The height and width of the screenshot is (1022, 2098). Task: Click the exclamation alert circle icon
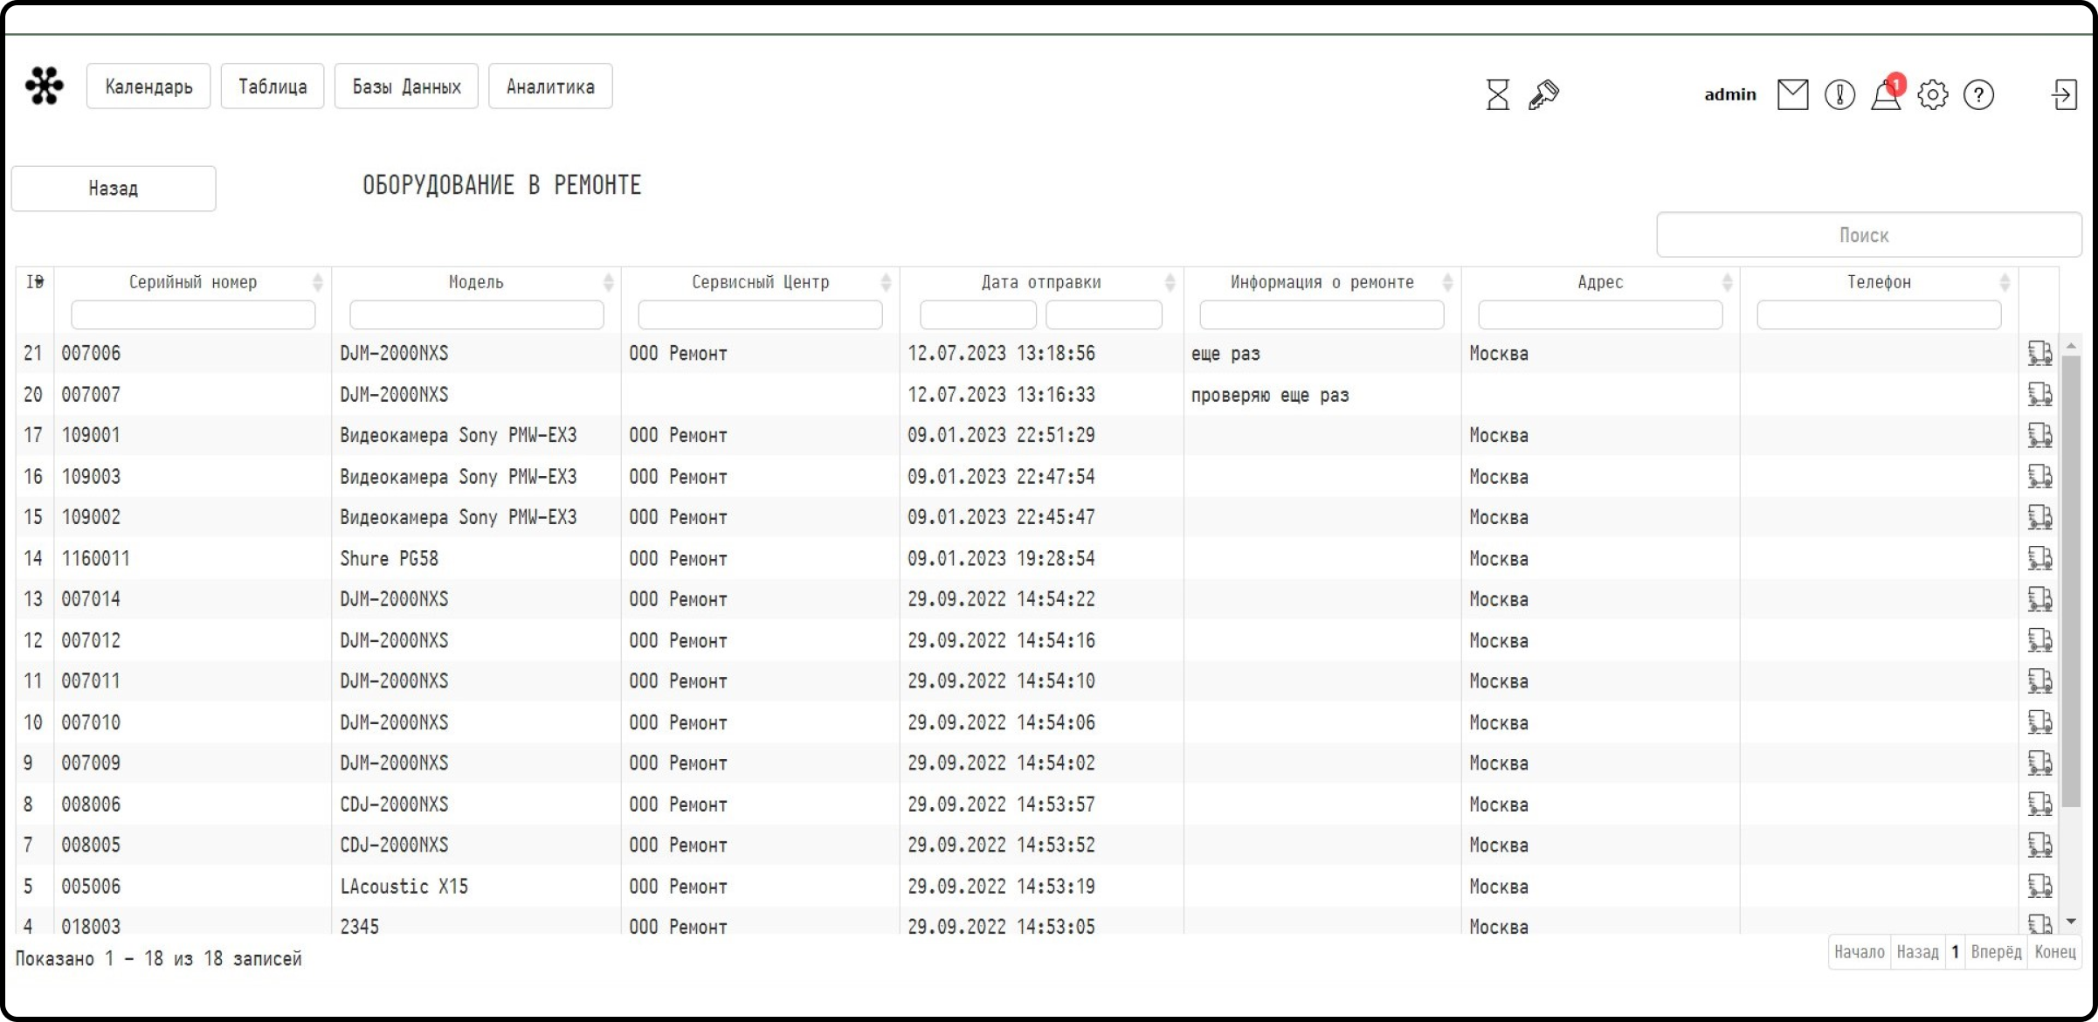click(x=1839, y=94)
